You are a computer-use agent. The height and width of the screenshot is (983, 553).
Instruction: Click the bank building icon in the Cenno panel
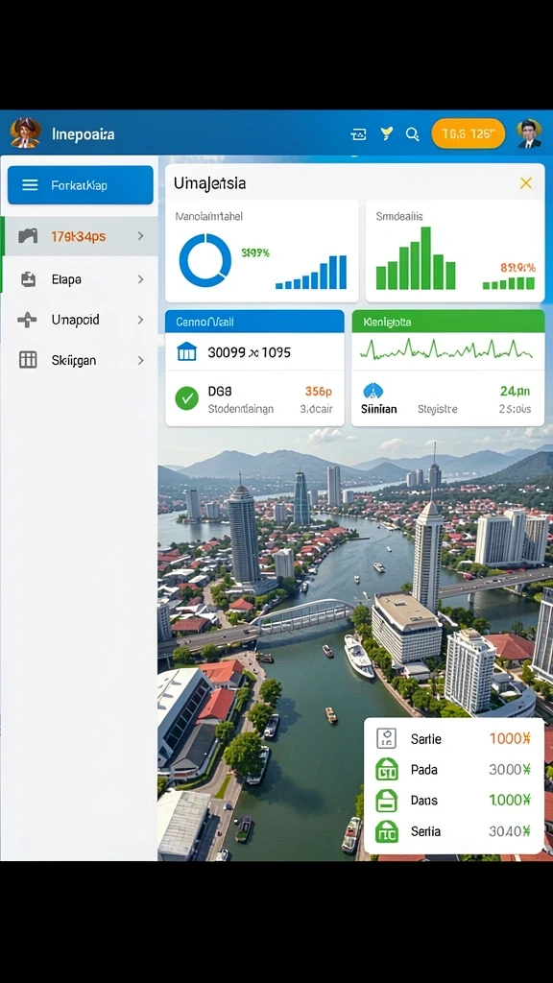click(187, 351)
